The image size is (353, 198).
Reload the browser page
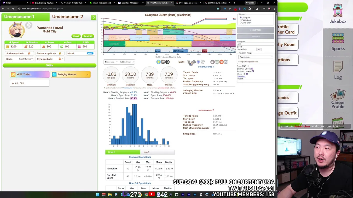pyautogui.click(x=13, y=9)
